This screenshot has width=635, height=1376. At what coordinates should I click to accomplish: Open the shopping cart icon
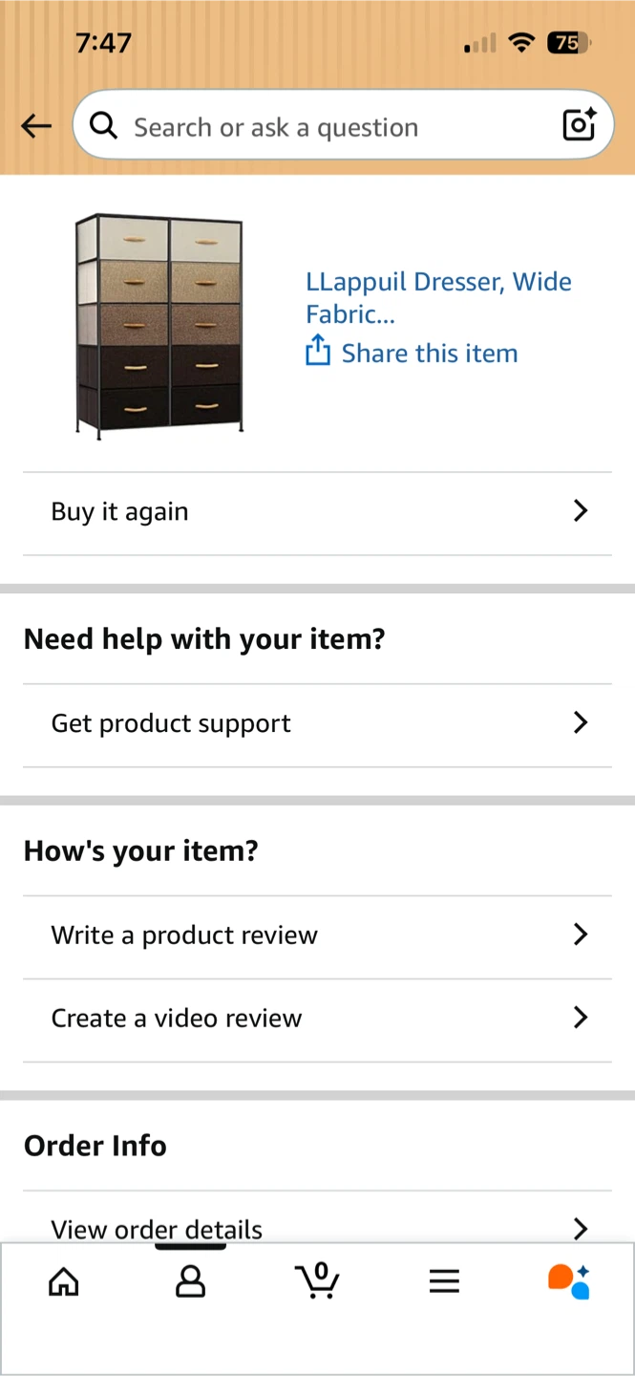click(x=317, y=1279)
